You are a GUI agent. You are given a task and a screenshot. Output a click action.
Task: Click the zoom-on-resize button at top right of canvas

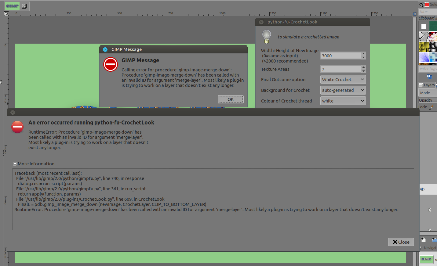tap(415, 14)
